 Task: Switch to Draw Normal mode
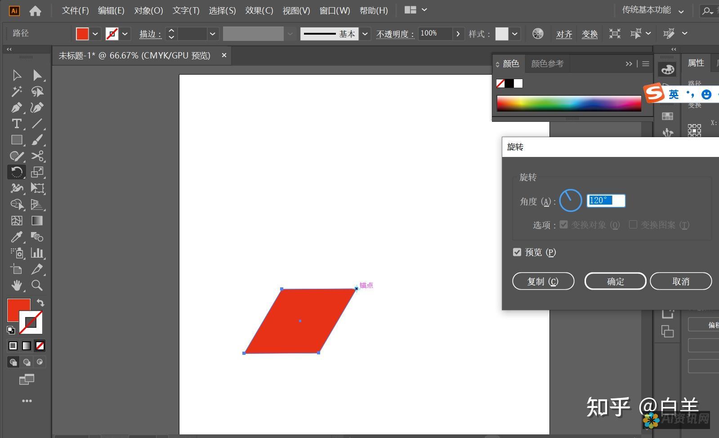coord(13,362)
